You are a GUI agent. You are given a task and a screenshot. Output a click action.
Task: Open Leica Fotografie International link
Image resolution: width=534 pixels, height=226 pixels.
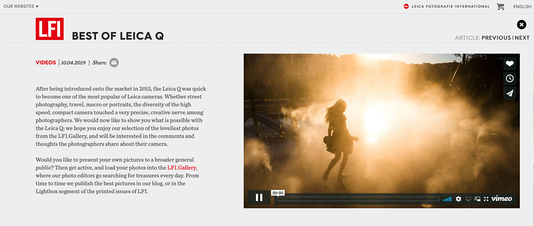point(450,6)
